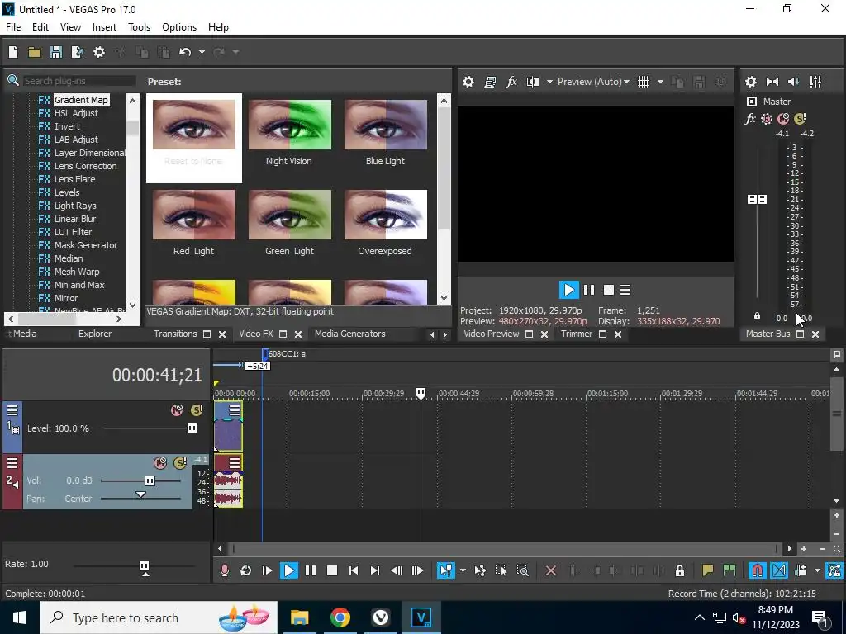Adjust audio track Vol slider handle
The image size is (846, 634).
pyautogui.click(x=150, y=480)
